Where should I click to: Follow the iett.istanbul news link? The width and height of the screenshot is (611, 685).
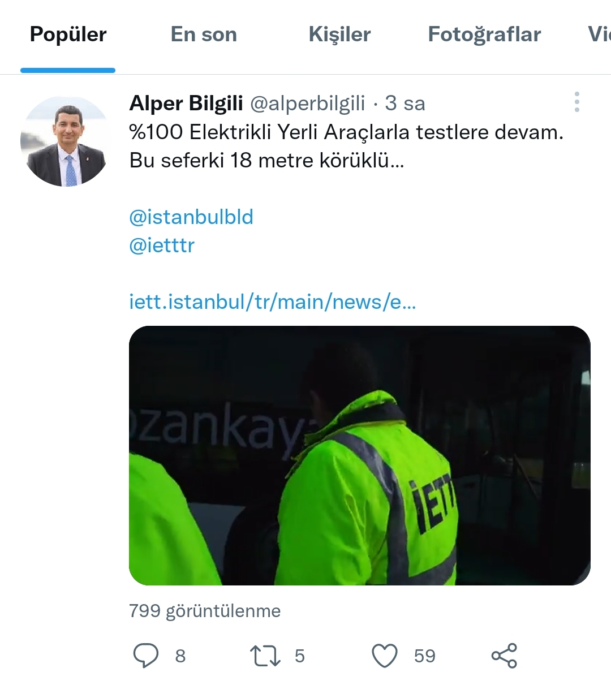273,302
